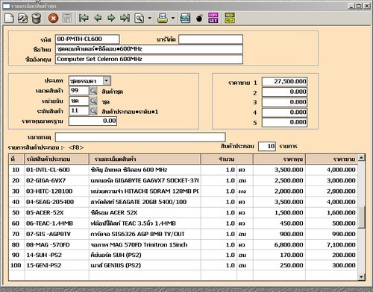The height and width of the screenshot is (292, 373).
Task: Select row 15-GENI-PS2
Action: tap(184, 265)
